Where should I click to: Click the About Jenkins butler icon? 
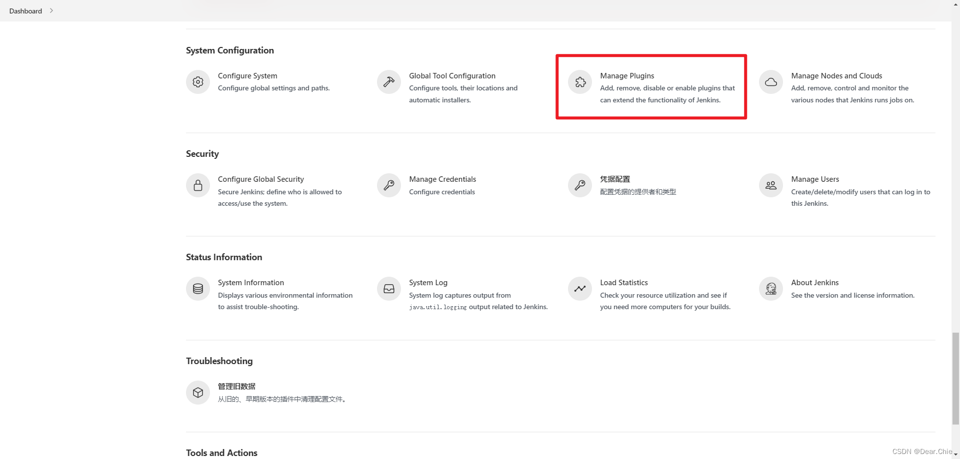click(771, 289)
